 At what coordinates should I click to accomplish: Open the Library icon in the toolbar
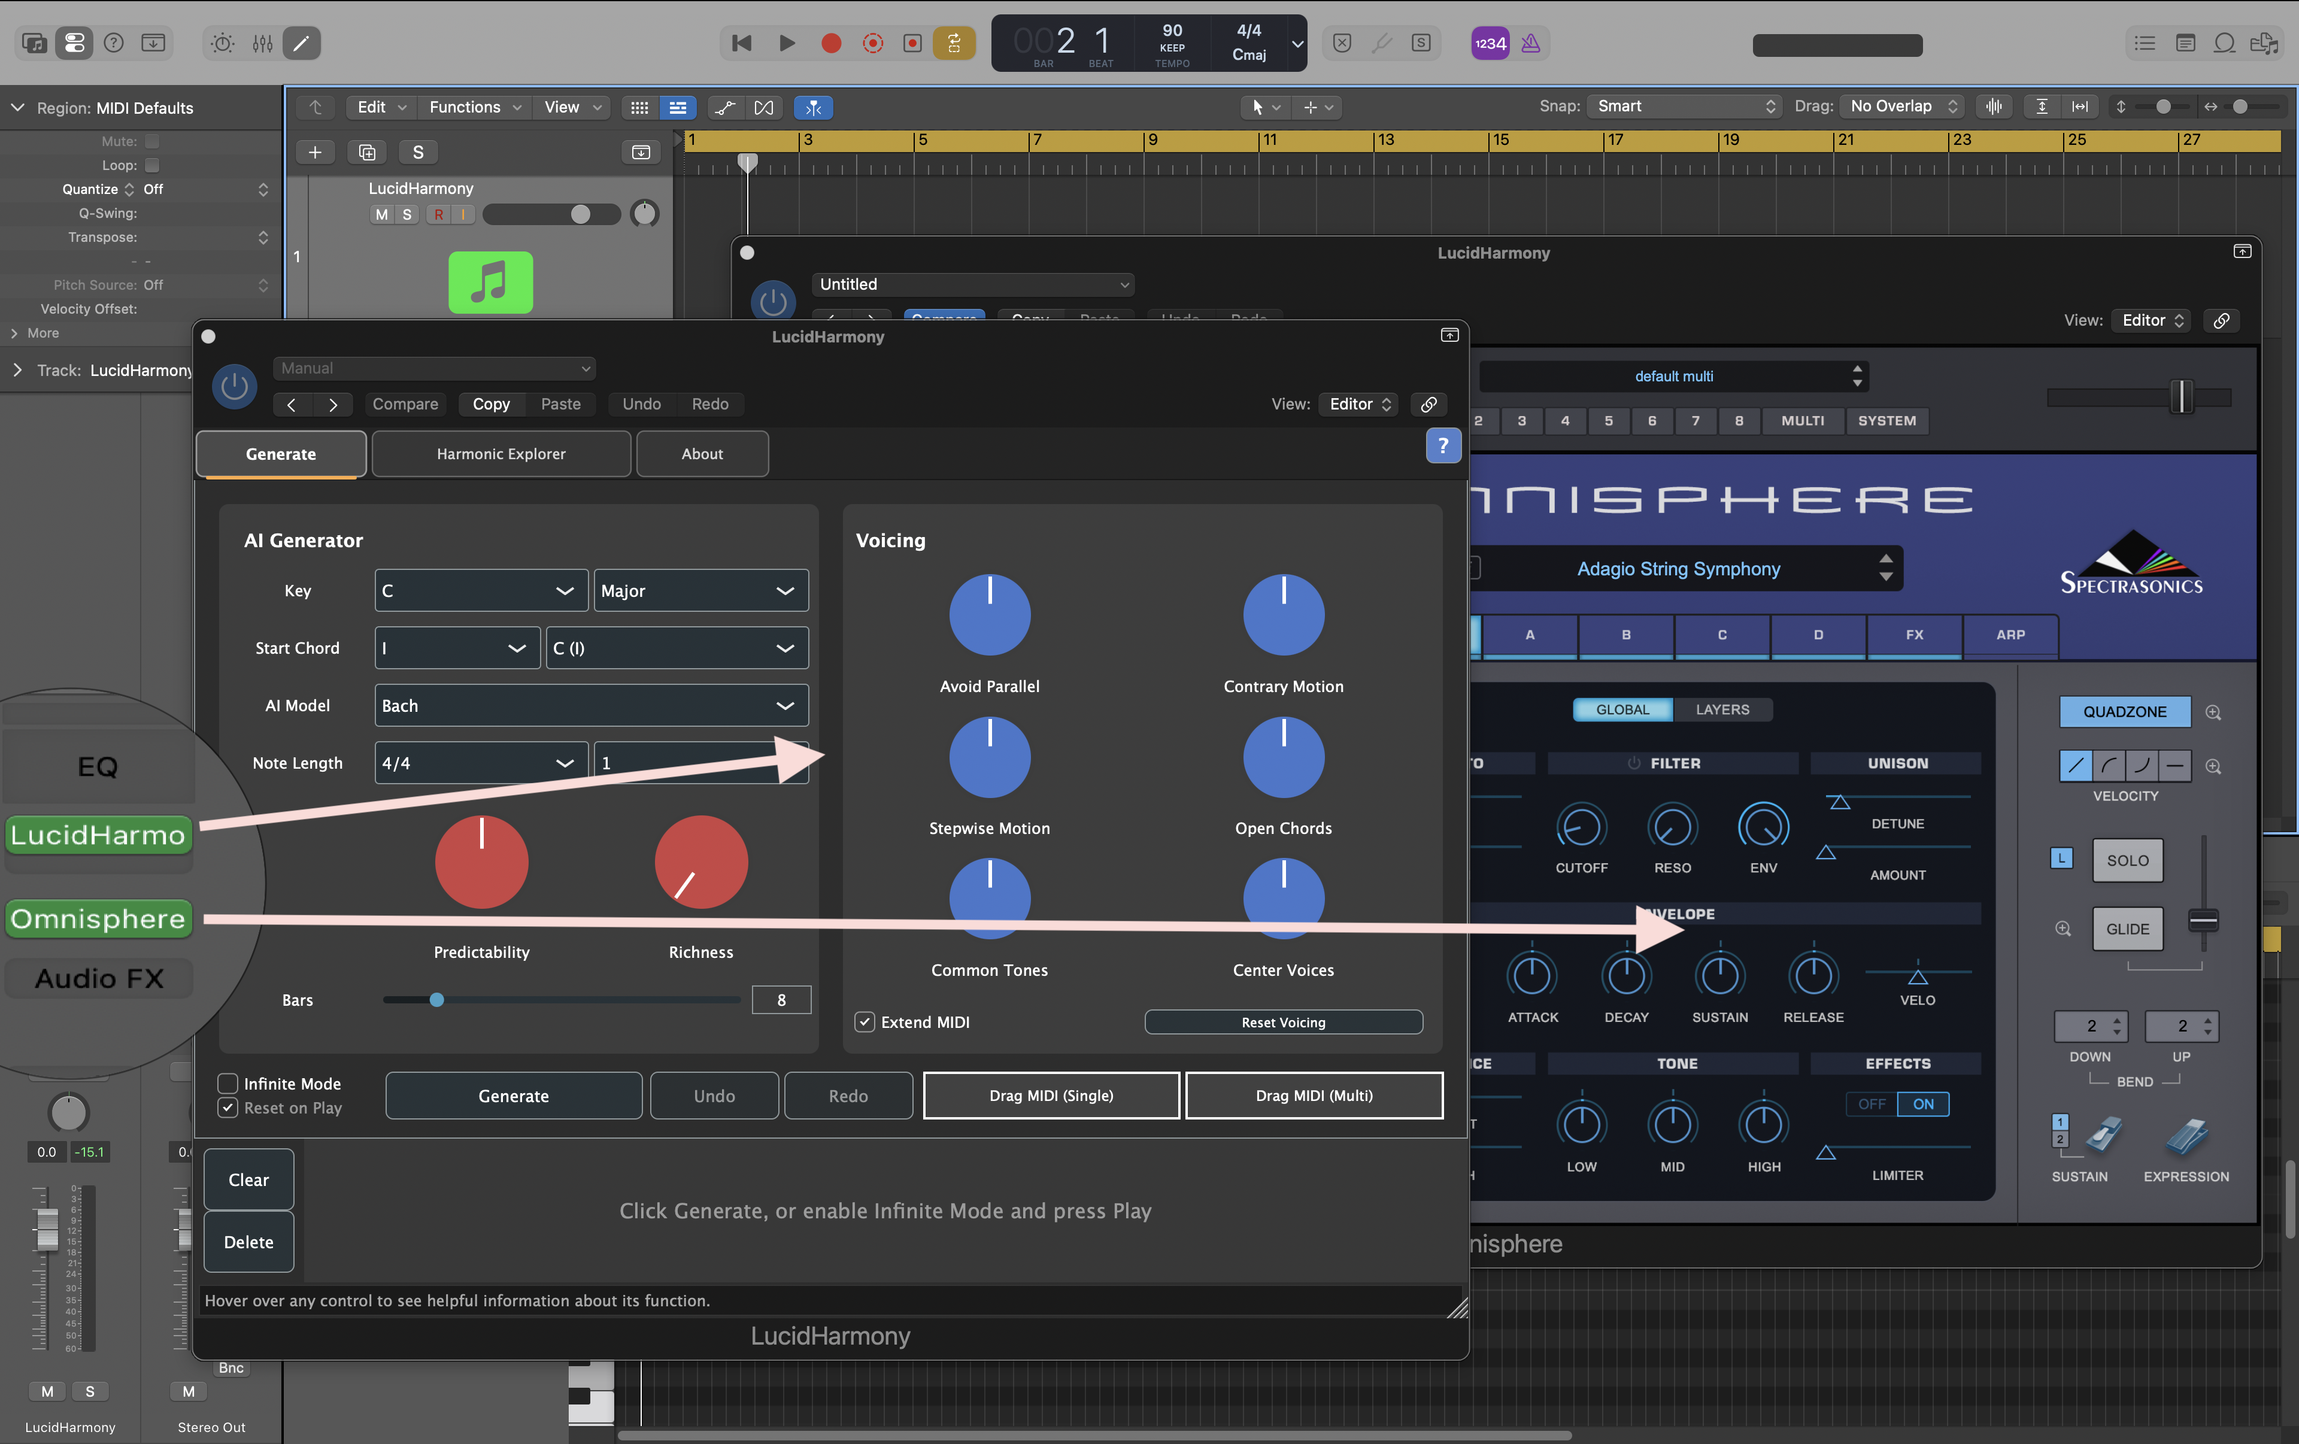coord(34,43)
